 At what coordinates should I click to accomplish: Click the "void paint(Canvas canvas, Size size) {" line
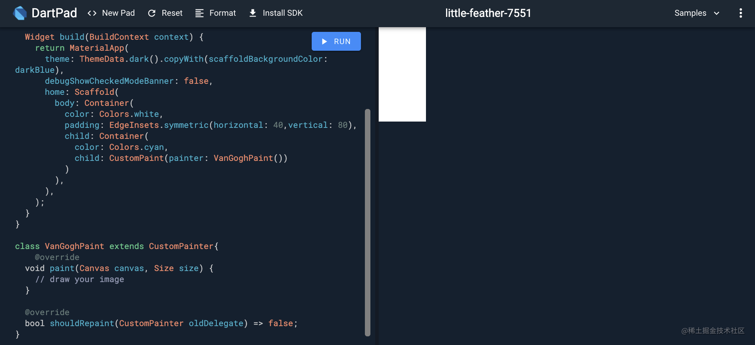(119, 268)
